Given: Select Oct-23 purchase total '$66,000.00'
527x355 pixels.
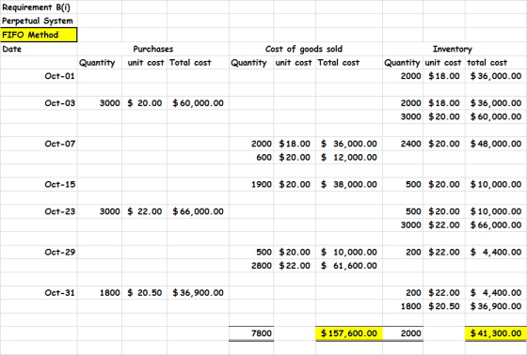Looking at the screenshot, I should (198, 211).
